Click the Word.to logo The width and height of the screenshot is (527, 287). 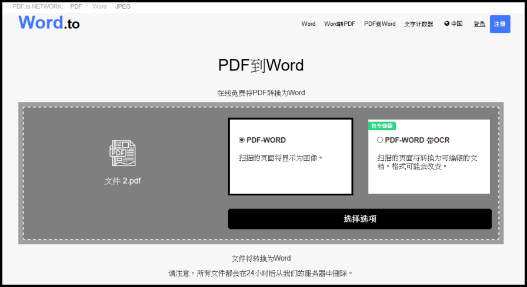click(x=49, y=23)
